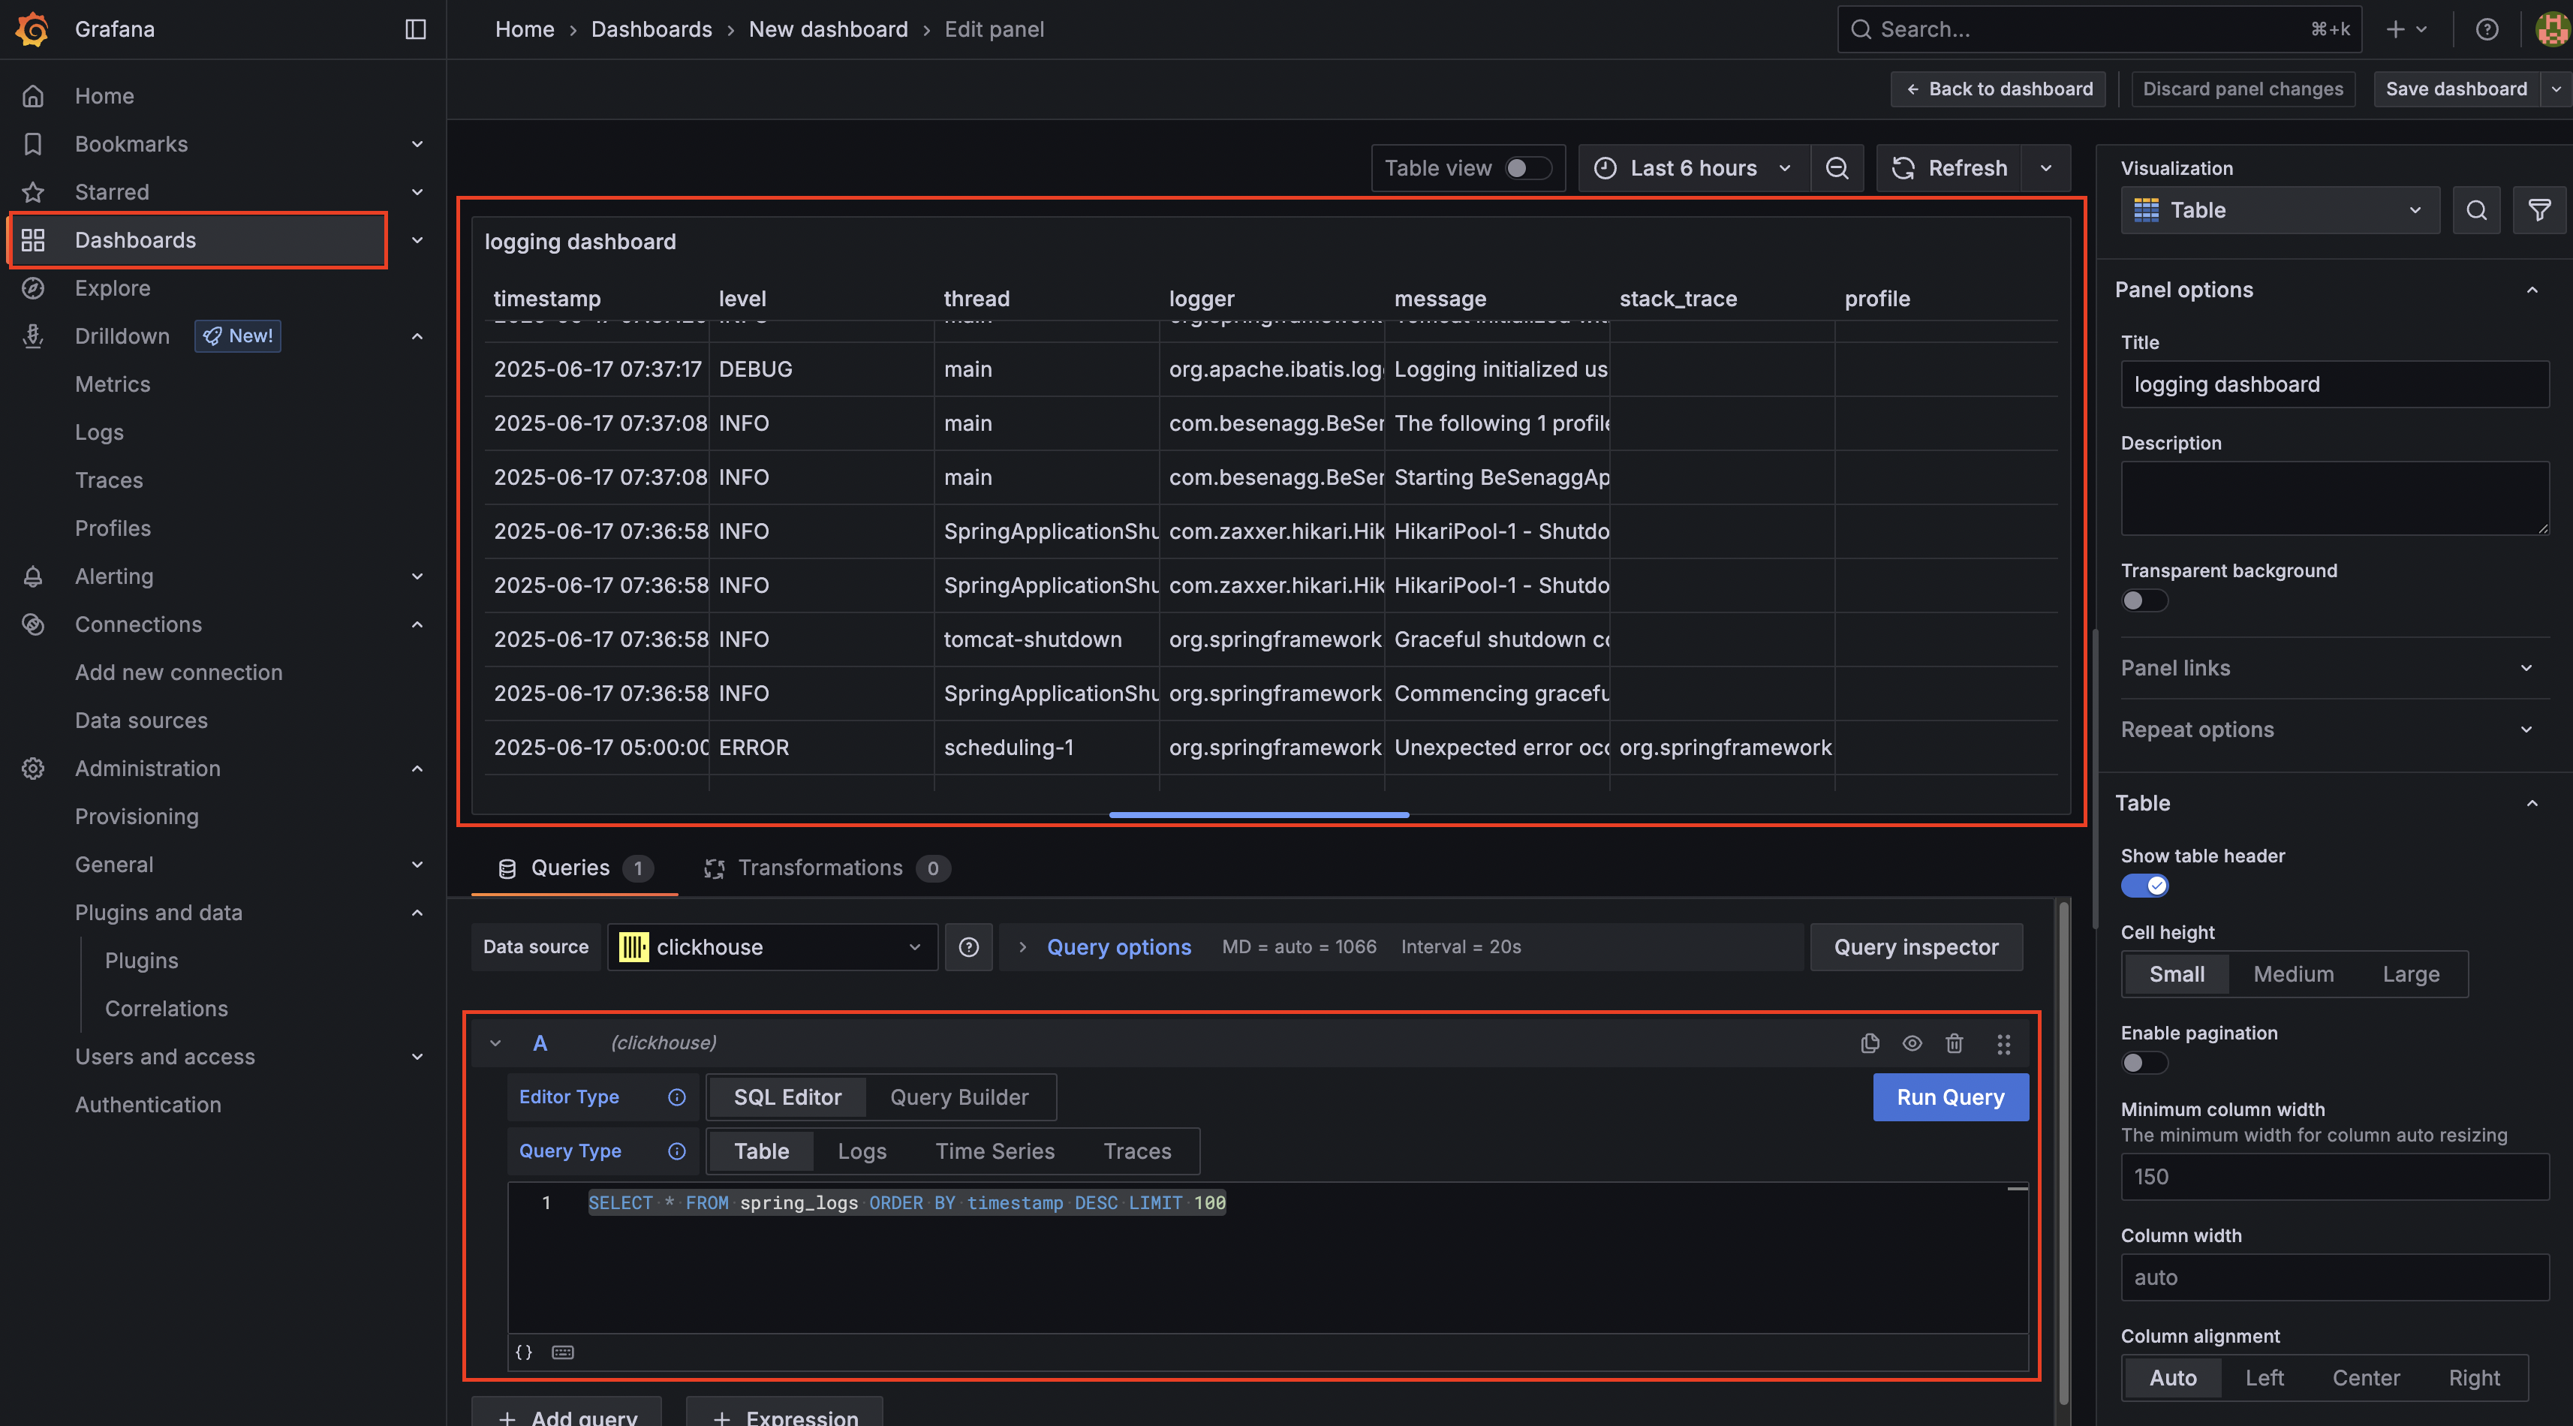Set column alignment to Center
2573x1426 pixels.
(x=2365, y=1378)
